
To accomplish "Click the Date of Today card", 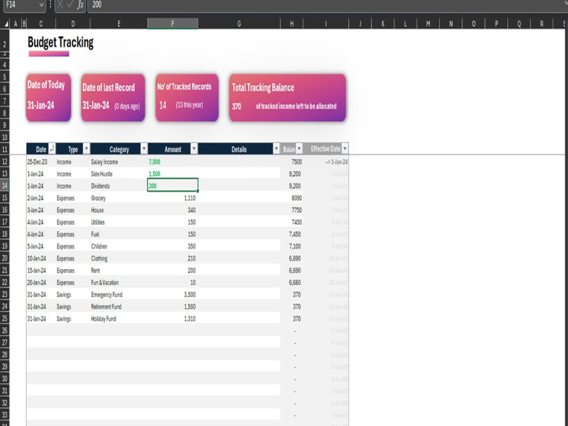I will (x=48, y=98).
